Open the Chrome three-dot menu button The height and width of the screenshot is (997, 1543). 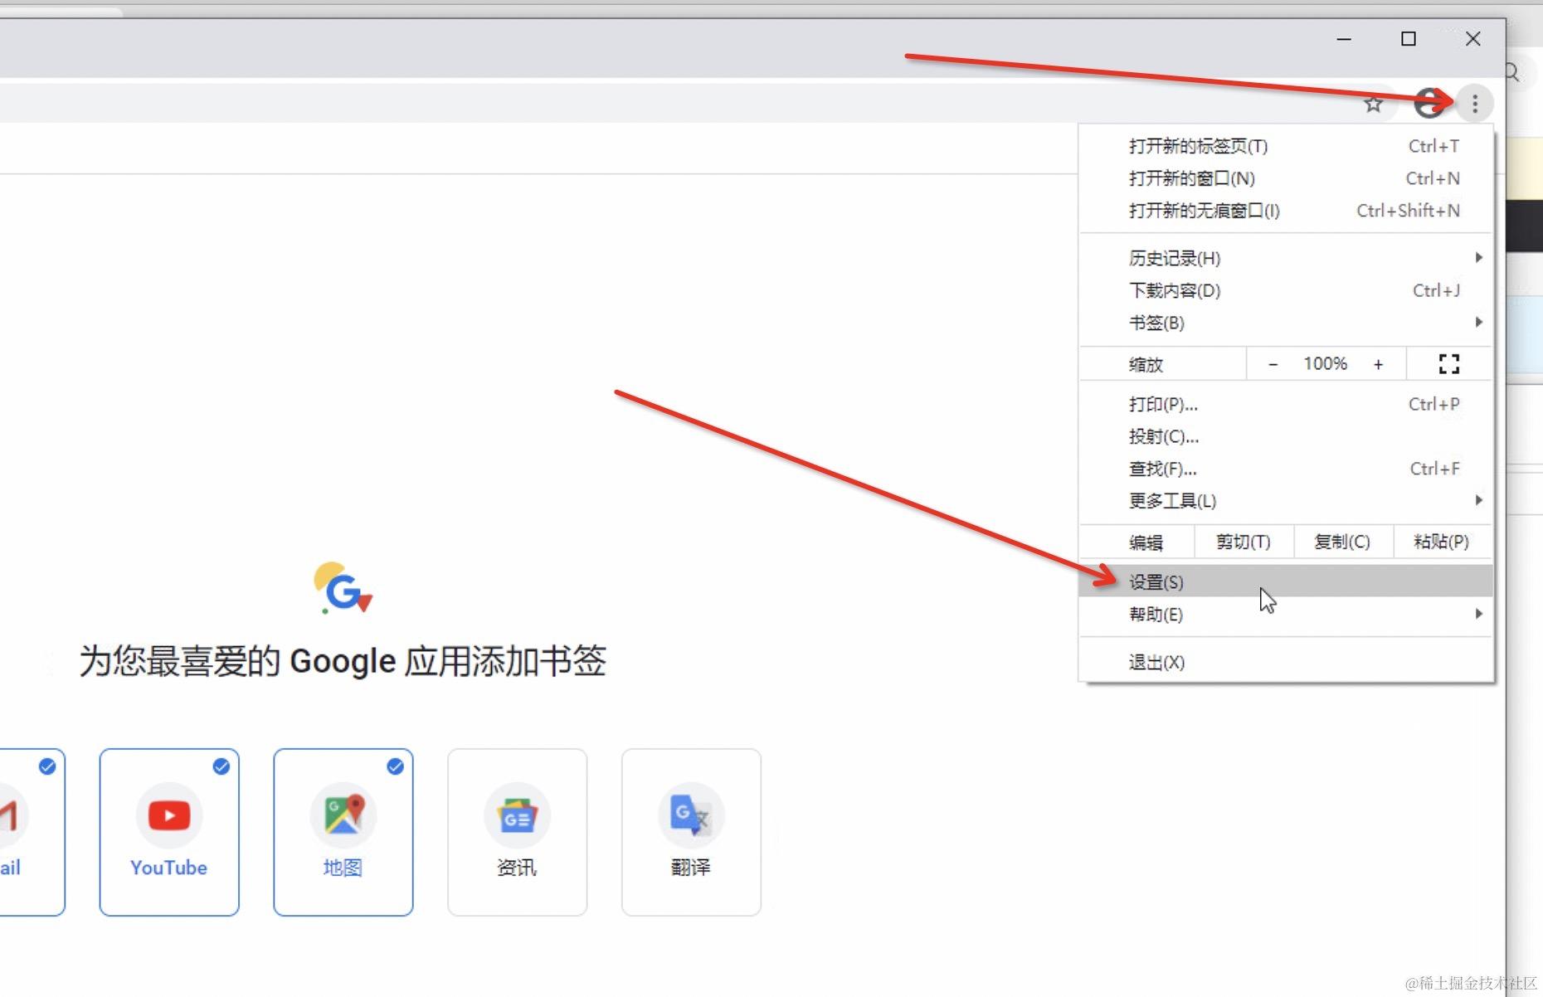click(1474, 104)
